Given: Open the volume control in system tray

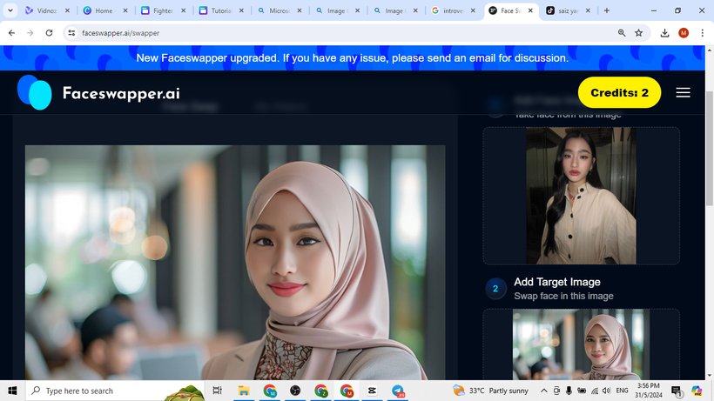Looking at the screenshot, I should click(x=607, y=391).
